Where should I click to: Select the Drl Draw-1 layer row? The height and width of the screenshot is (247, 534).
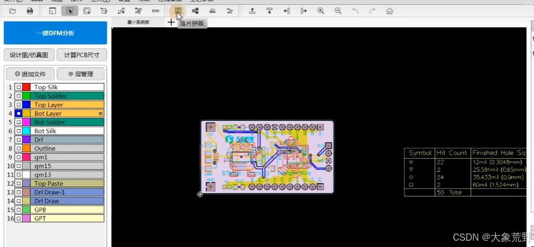pyautogui.click(x=67, y=193)
